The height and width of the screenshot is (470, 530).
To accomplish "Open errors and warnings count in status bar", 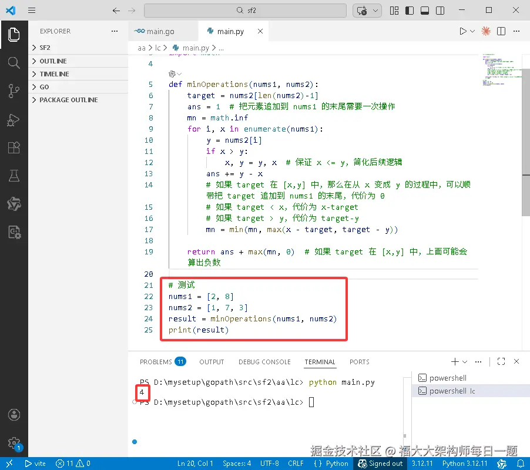I will (73, 464).
